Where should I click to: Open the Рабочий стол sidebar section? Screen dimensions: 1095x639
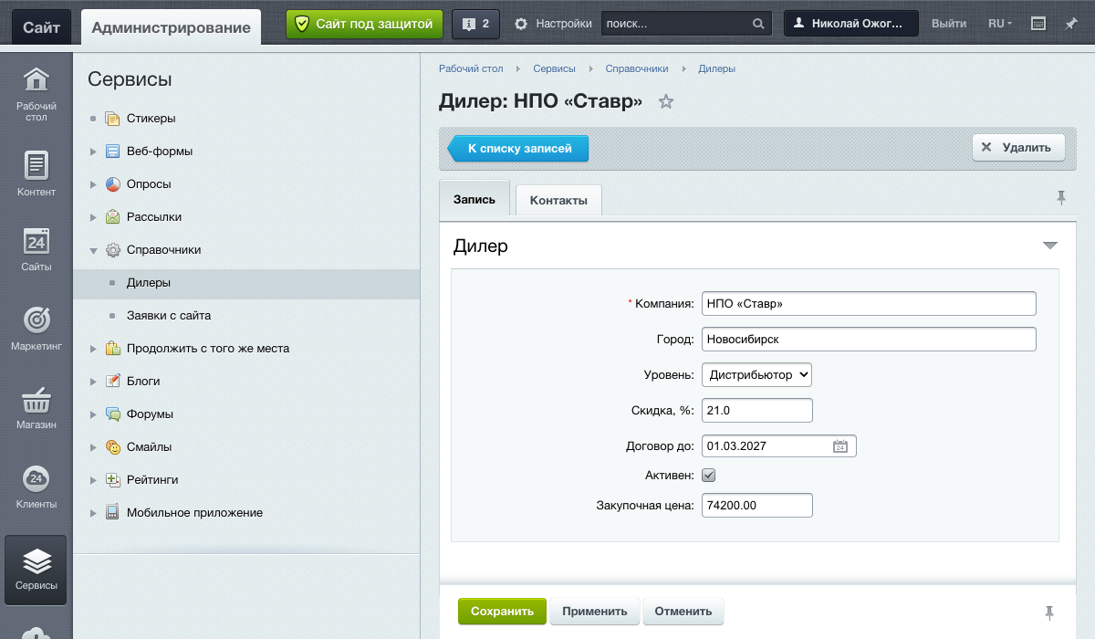[x=36, y=95]
